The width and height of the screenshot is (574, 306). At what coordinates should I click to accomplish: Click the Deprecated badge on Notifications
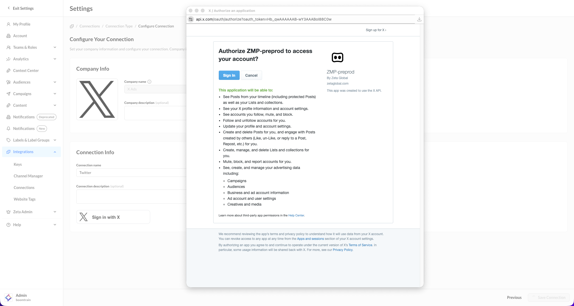[x=46, y=117]
